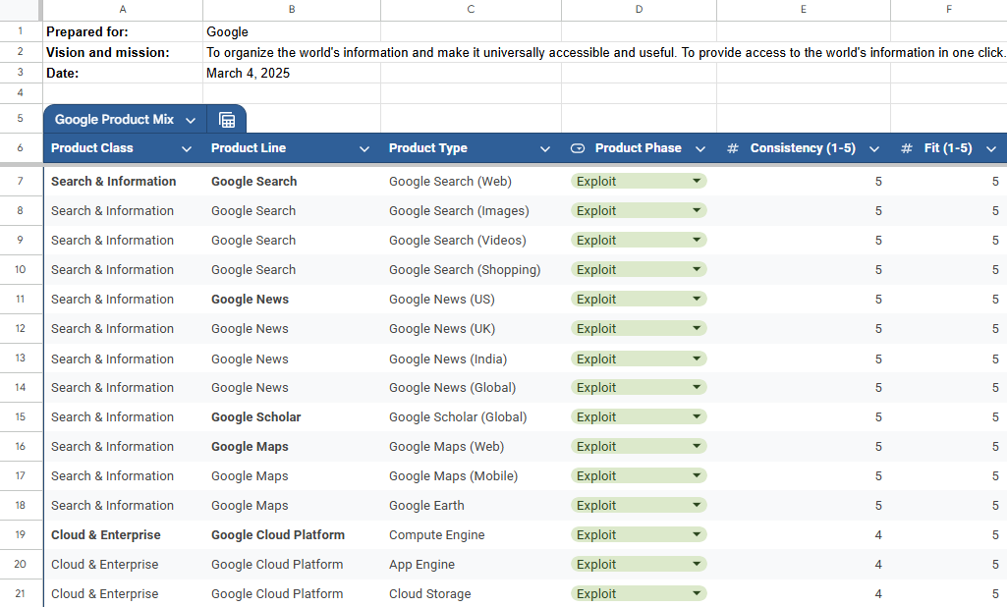Click the Cloud & Enterprise cell in row 19
This screenshot has height=607, width=1007.
(x=106, y=535)
